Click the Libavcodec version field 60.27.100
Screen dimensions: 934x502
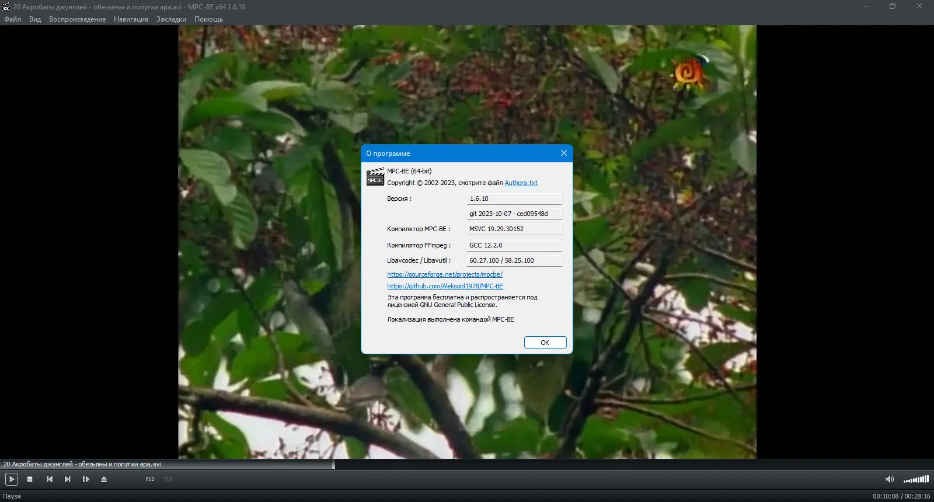(x=514, y=260)
